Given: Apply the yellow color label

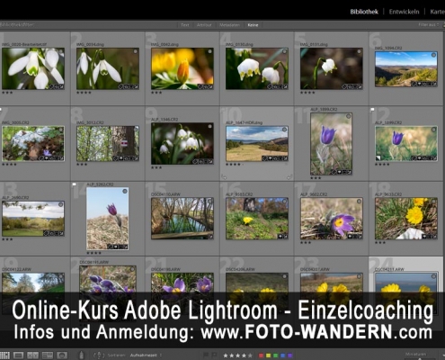Looking at the screenshot, I should (268, 355).
